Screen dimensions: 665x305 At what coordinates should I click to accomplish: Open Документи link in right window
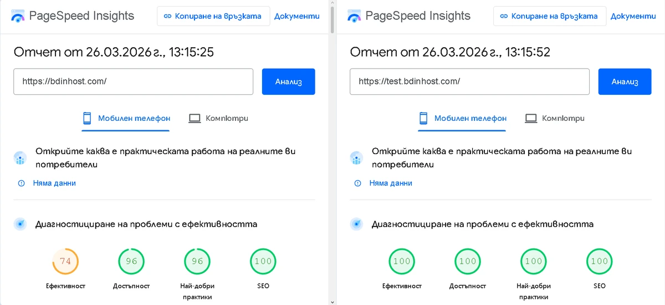click(x=633, y=16)
